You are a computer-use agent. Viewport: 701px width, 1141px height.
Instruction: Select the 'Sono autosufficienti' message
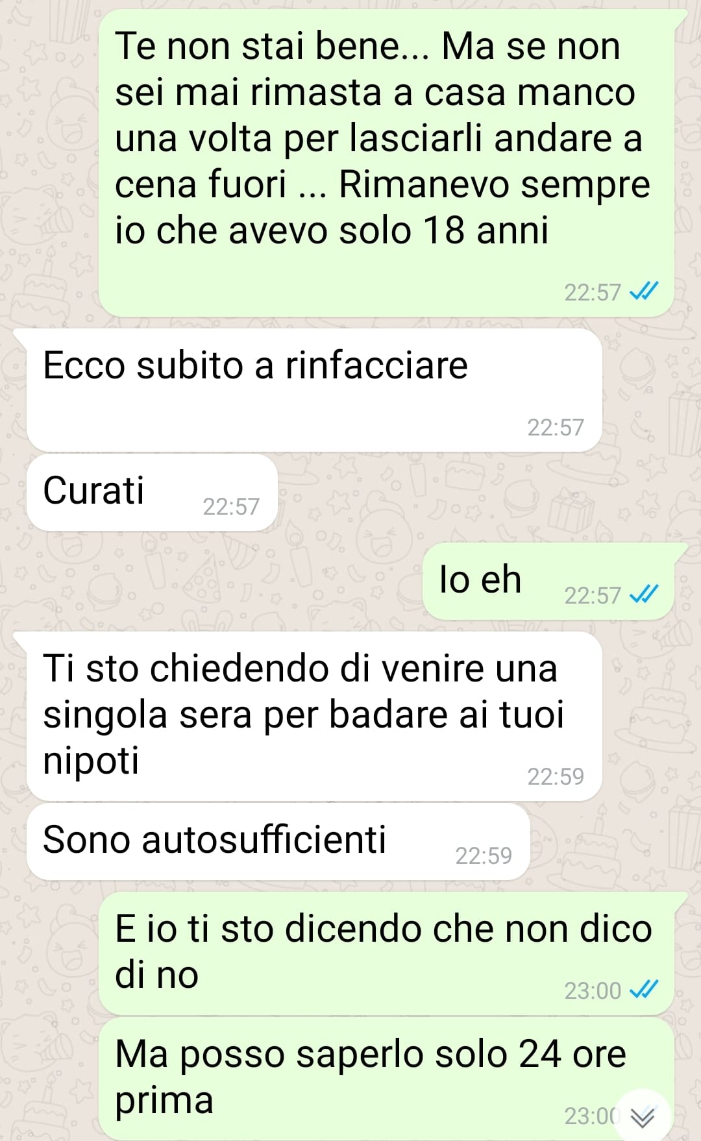(278, 842)
